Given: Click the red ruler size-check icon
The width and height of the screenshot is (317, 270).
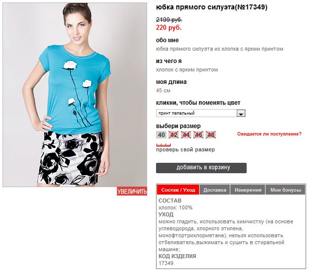Looking at the screenshot, I should tap(163, 145).
